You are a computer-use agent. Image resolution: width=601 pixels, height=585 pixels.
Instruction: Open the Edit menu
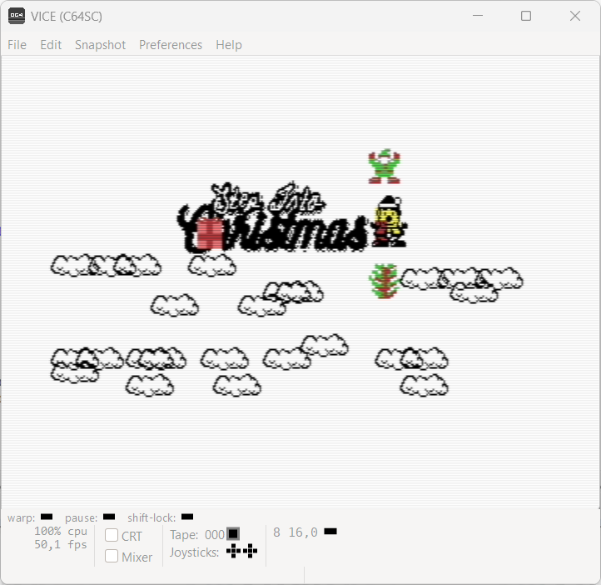(x=51, y=45)
